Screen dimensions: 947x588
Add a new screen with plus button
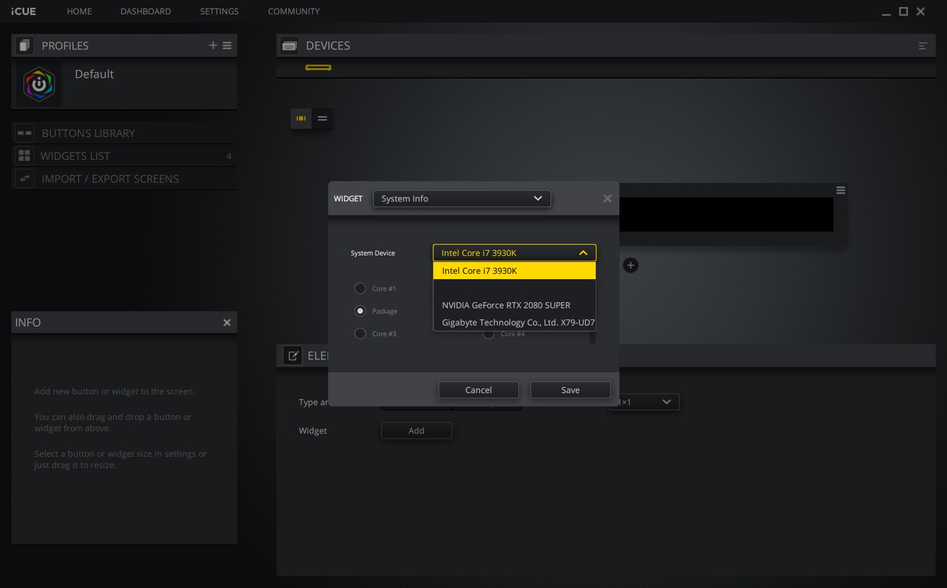pos(631,265)
